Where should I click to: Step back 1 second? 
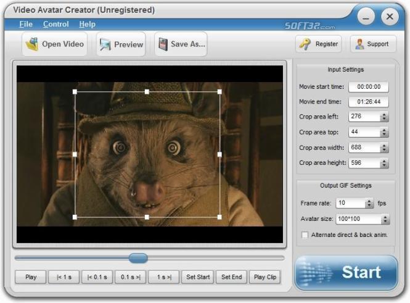pos(64,277)
